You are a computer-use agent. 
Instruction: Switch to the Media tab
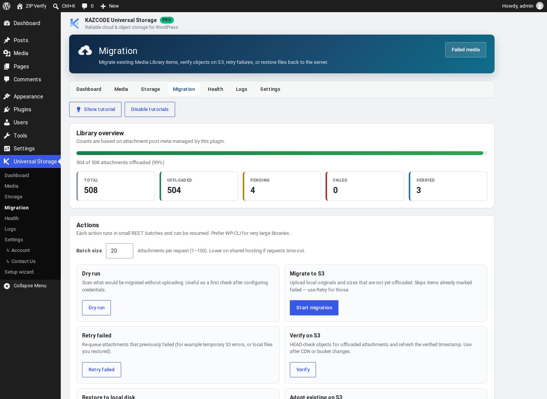tap(121, 89)
